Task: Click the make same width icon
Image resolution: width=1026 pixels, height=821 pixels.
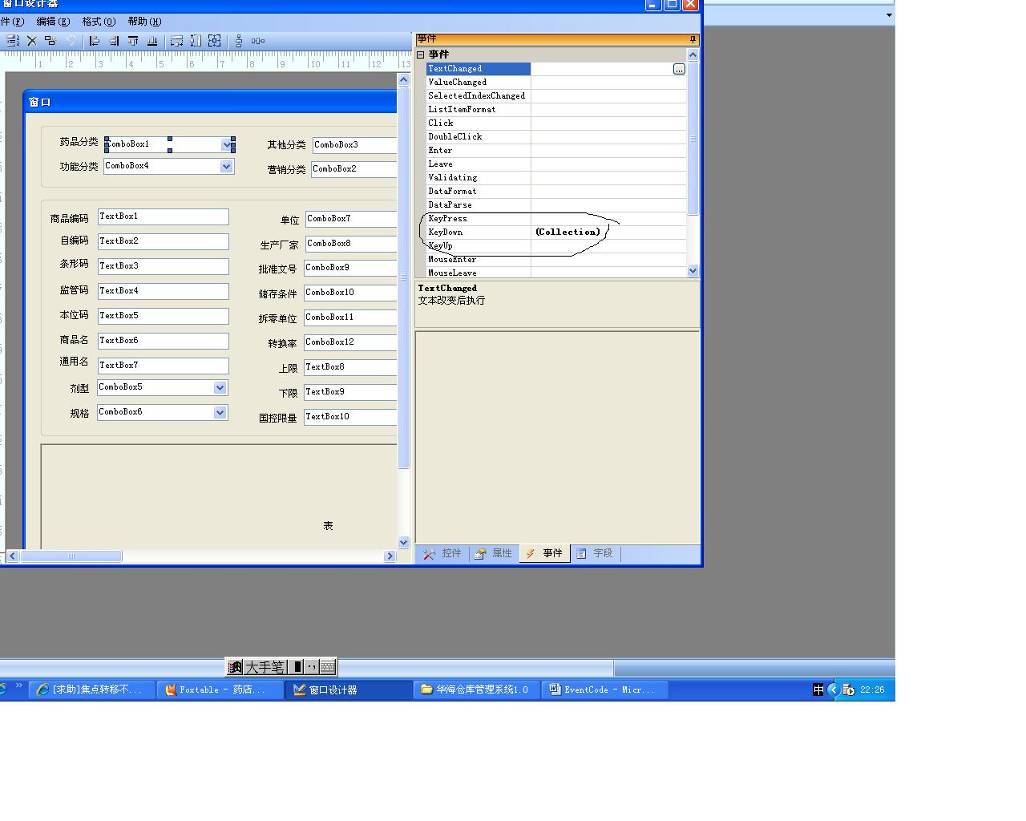Action: 176,41
